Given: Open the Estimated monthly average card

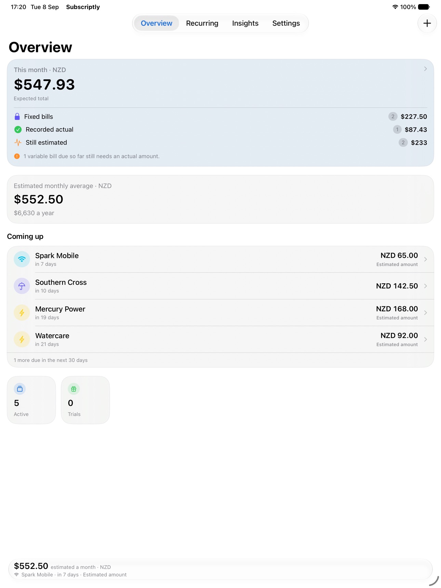Looking at the screenshot, I should pos(220,199).
